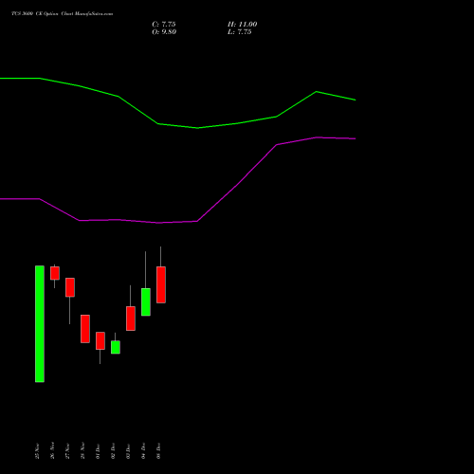Click the low value 'L: 7.75'
The width and height of the screenshot is (474, 474).
[240, 32]
